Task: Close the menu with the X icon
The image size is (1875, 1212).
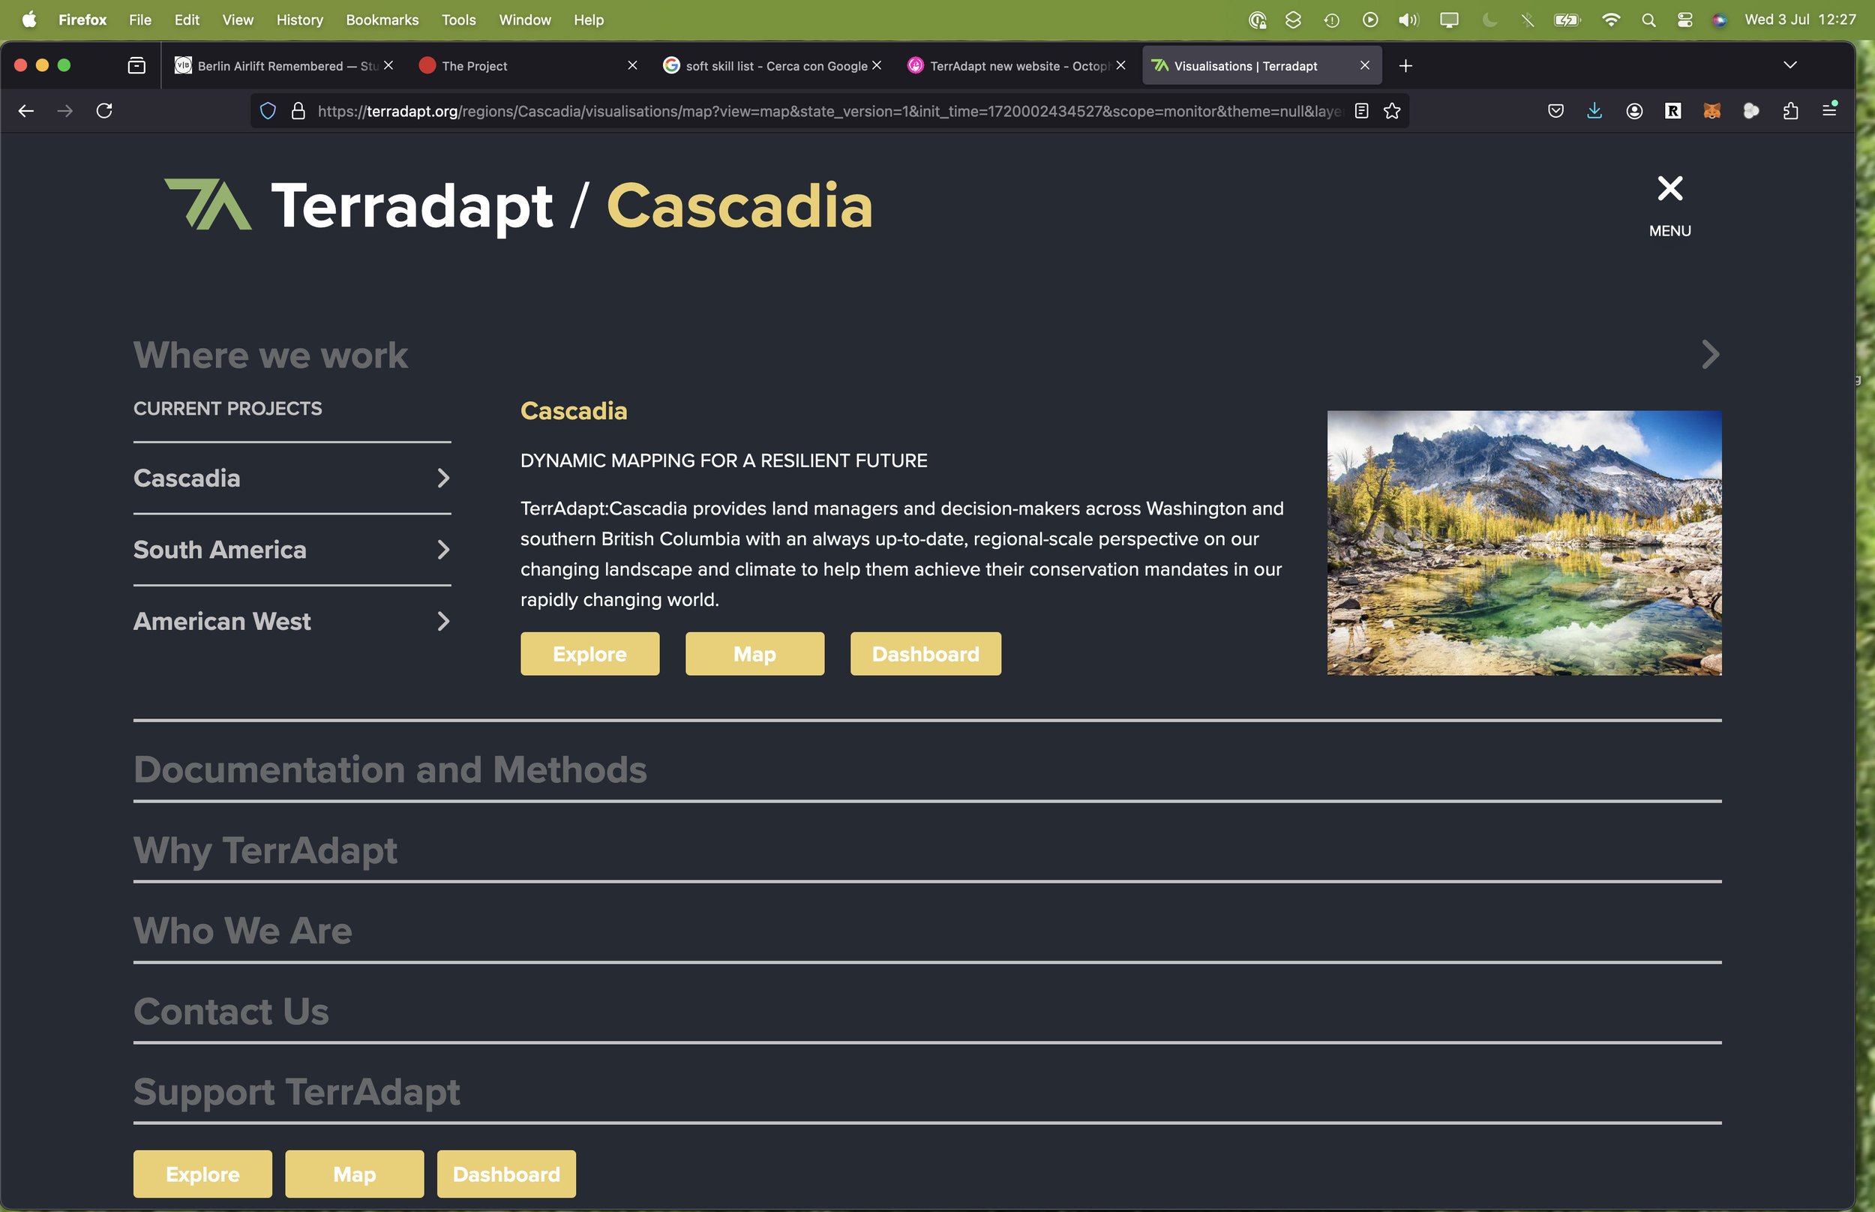Action: (1669, 189)
